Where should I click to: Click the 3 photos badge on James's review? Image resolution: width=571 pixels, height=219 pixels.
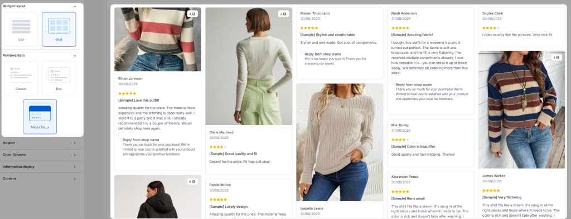pyautogui.click(x=557, y=57)
